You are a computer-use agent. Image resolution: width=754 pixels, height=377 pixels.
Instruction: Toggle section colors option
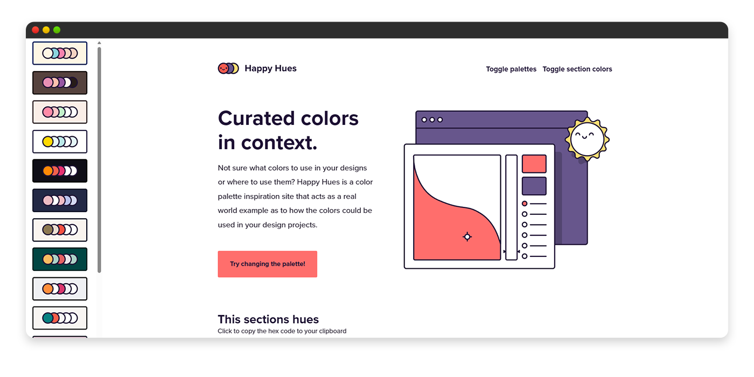pyautogui.click(x=577, y=69)
